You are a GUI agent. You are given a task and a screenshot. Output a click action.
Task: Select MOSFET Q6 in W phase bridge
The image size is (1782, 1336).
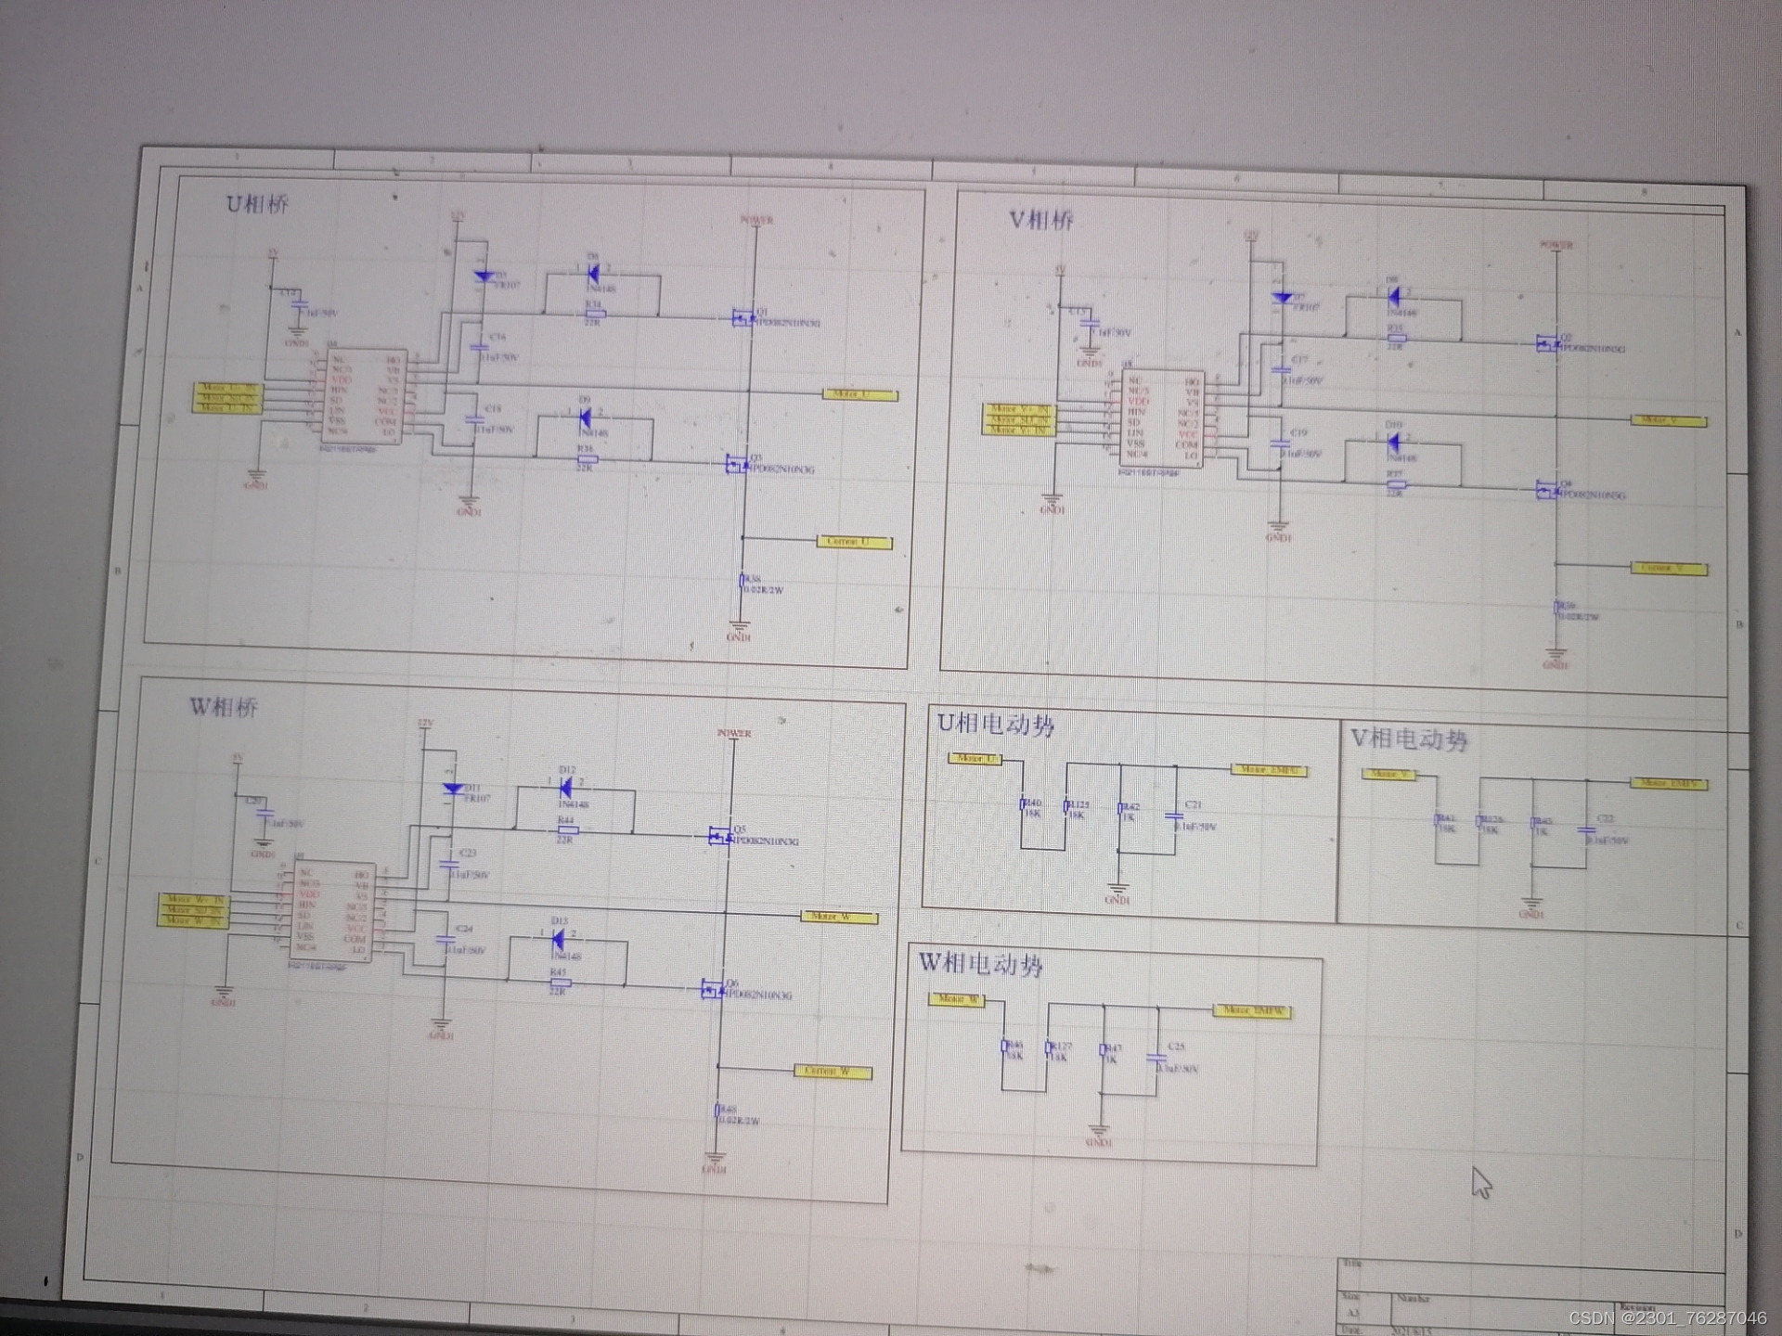point(712,990)
